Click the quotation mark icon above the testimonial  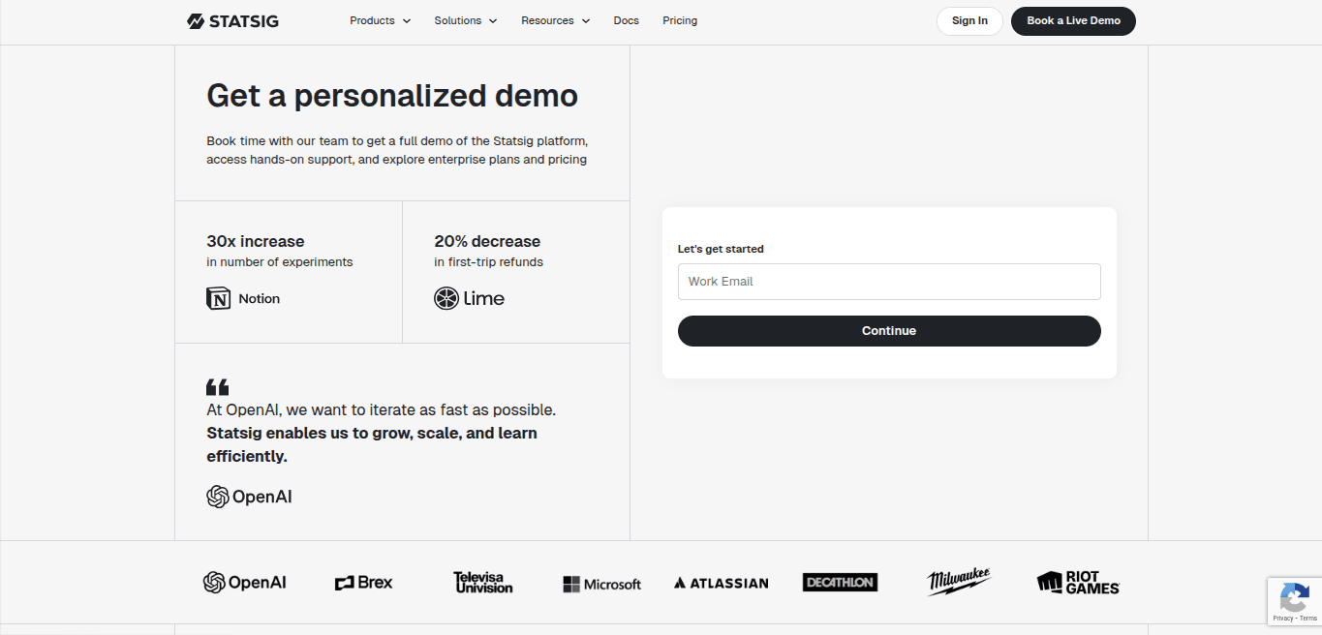[218, 386]
